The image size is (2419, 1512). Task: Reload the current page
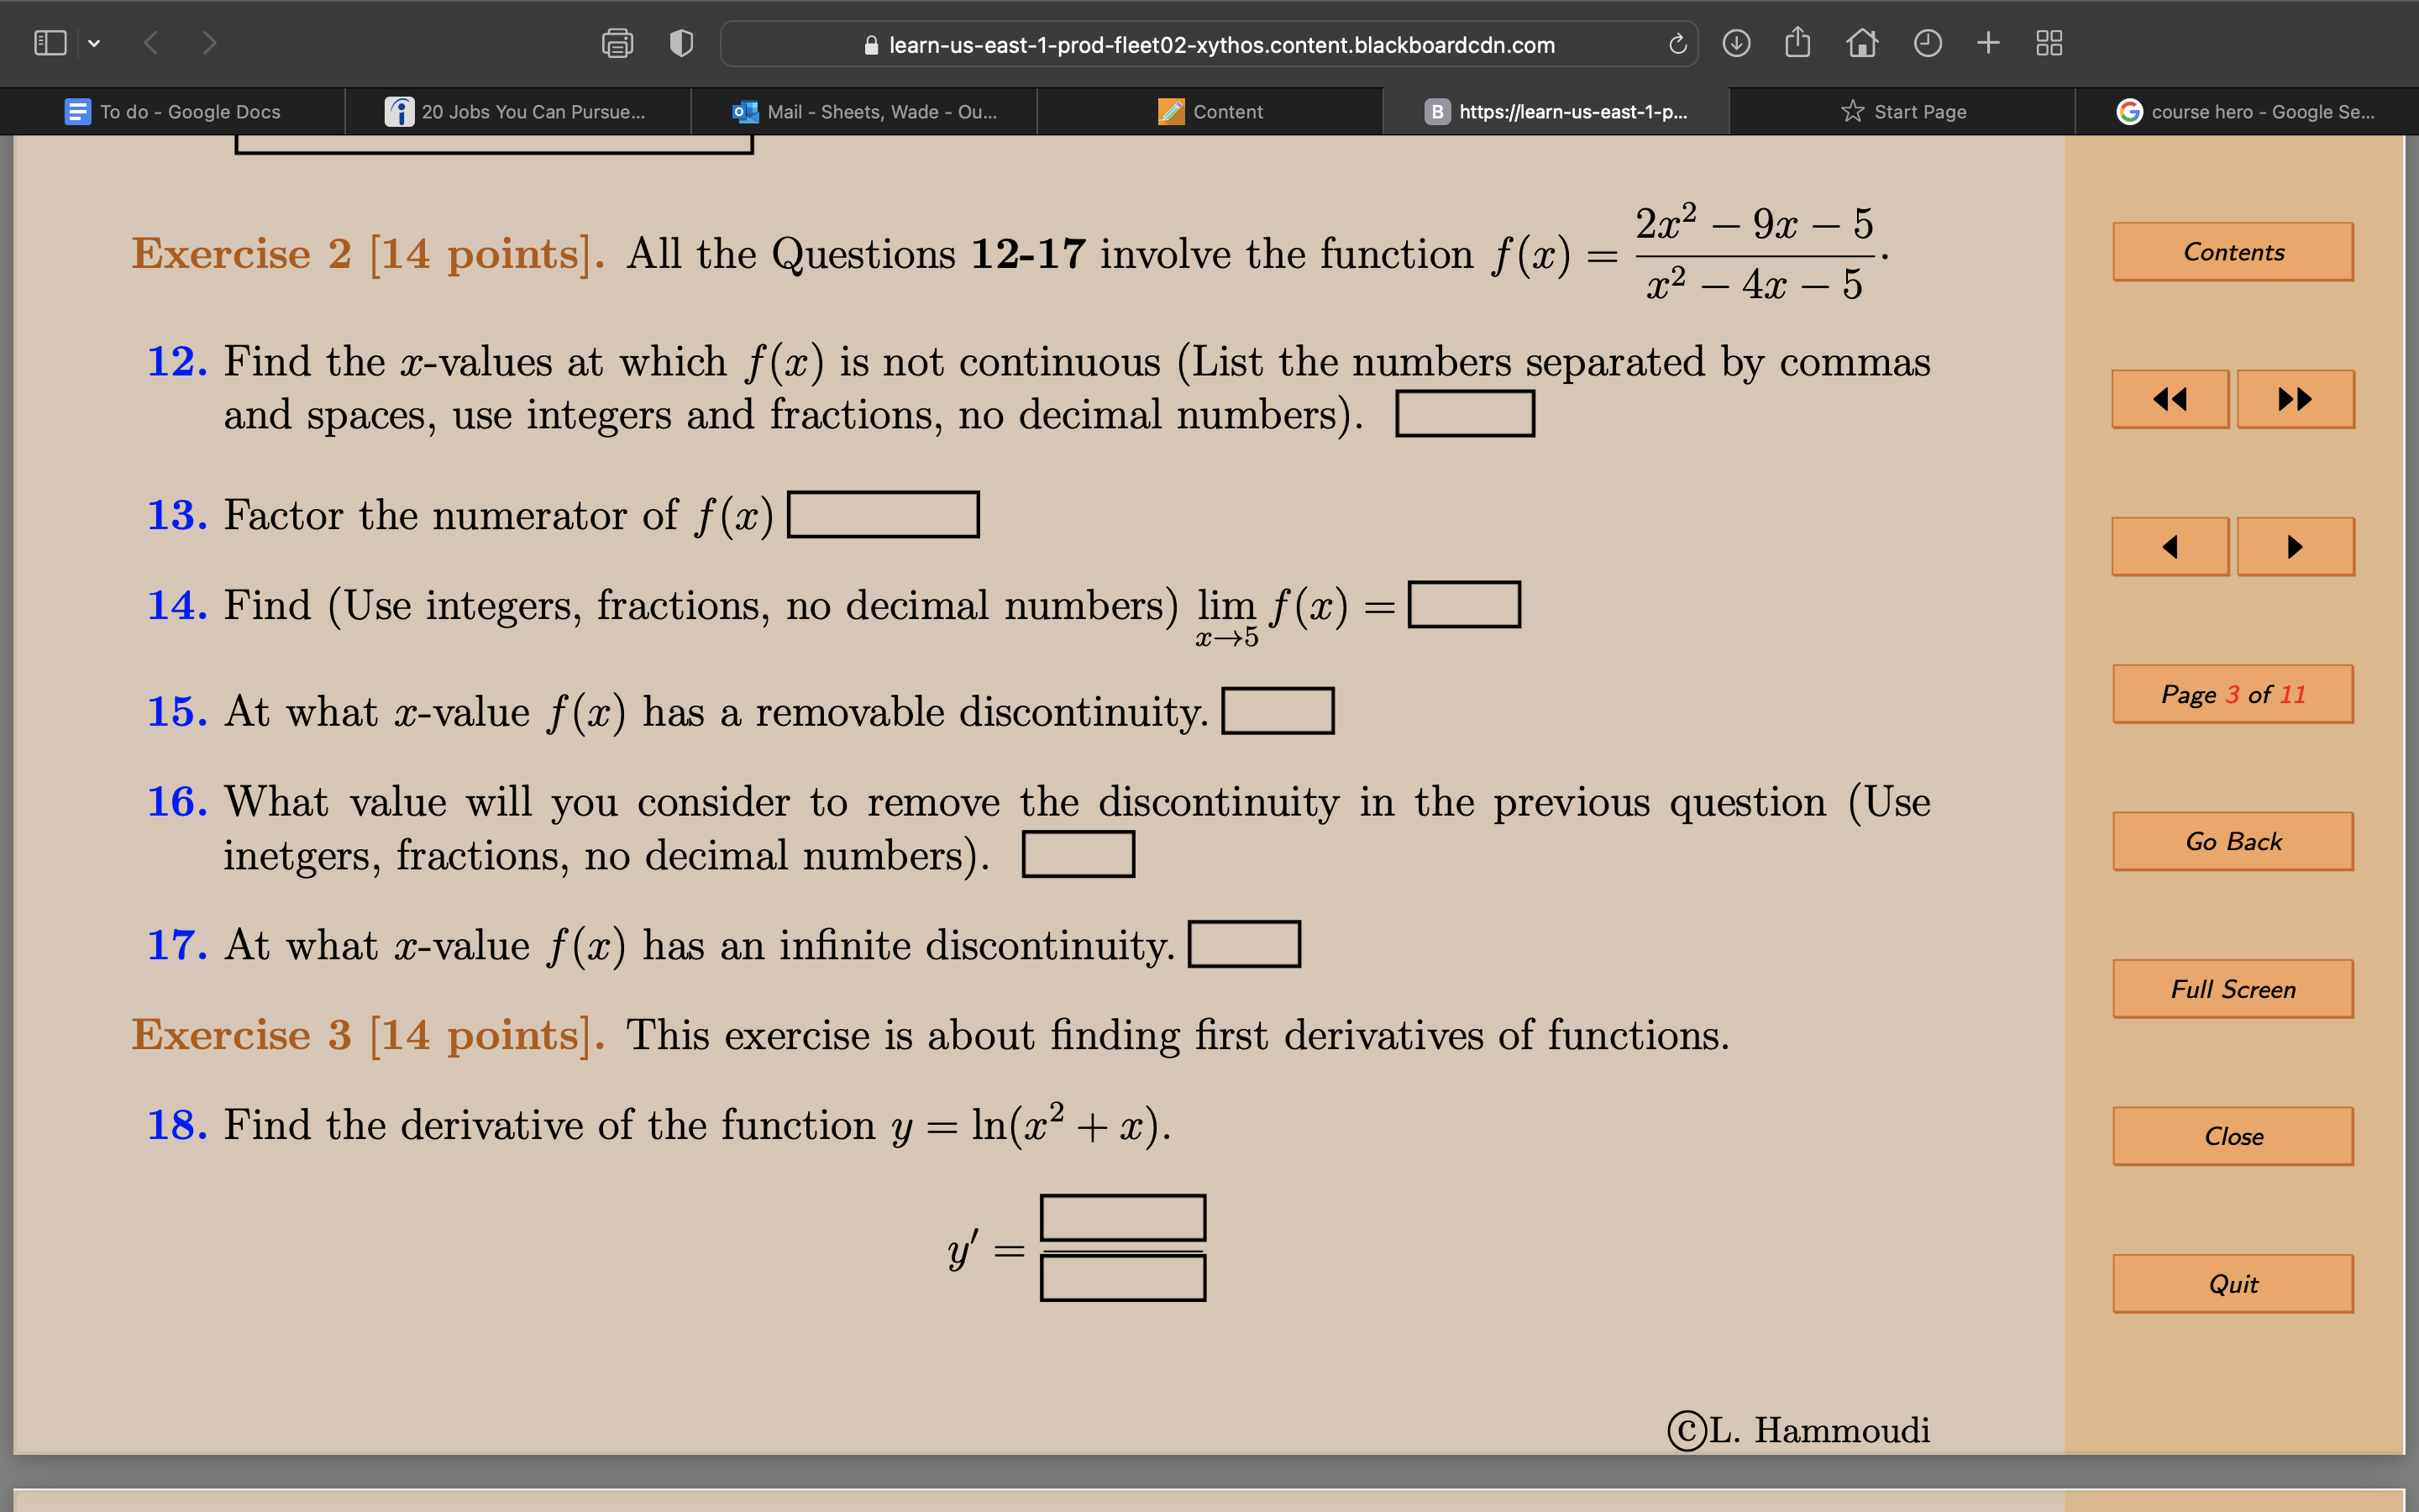1676,43
